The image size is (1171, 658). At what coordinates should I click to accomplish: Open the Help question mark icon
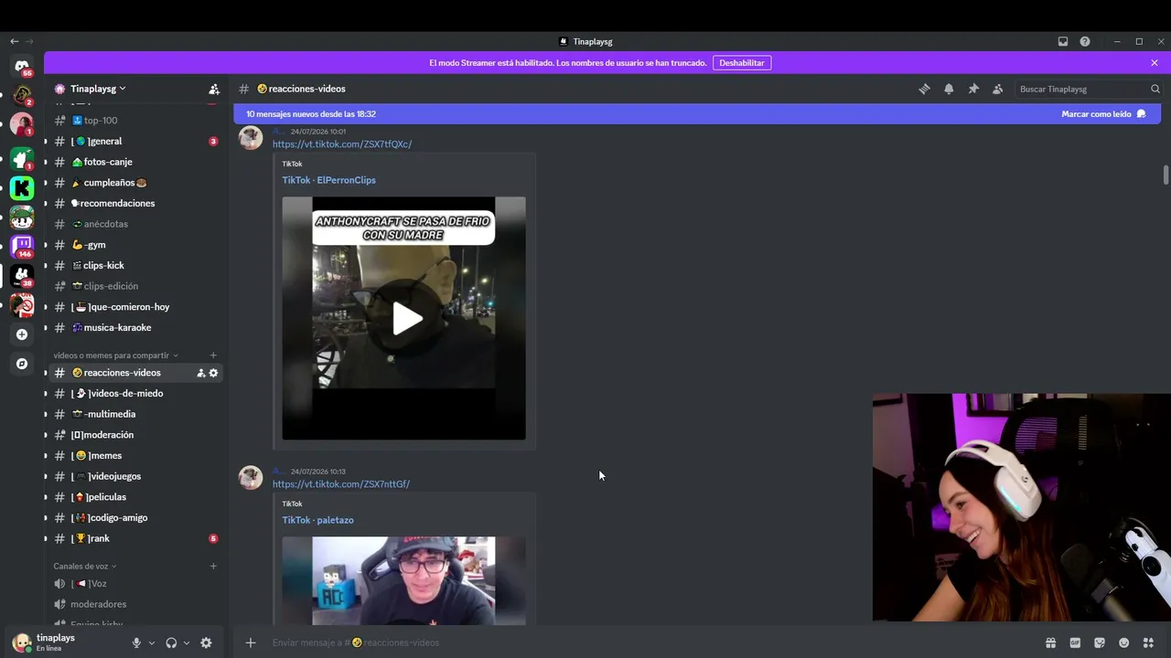click(1085, 41)
